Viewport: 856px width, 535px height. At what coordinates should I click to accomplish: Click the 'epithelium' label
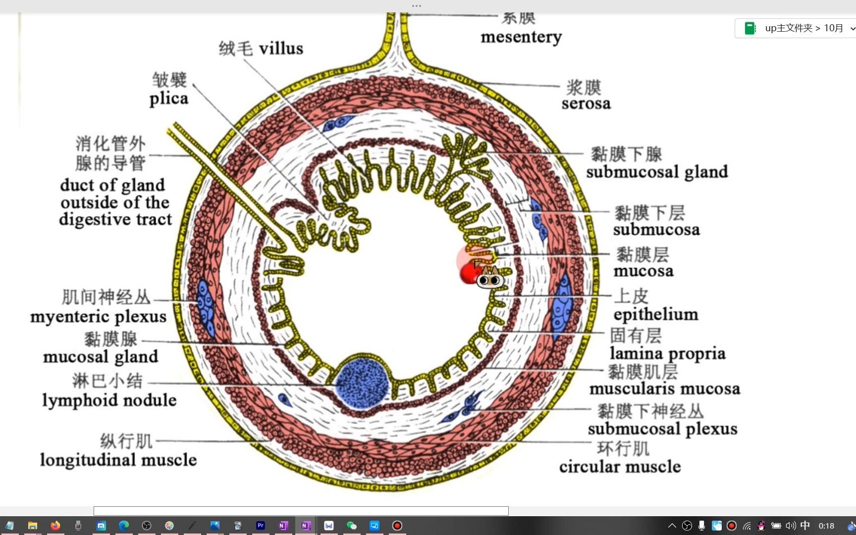pyautogui.click(x=656, y=315)
